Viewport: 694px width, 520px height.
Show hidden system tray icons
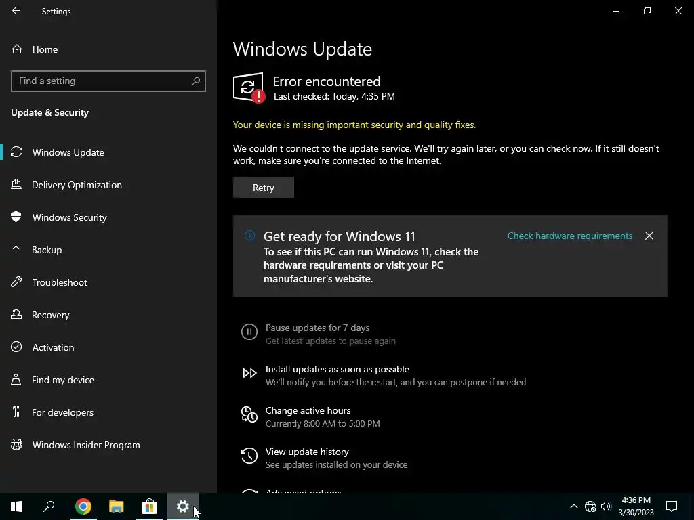click(x=573, y=506)
